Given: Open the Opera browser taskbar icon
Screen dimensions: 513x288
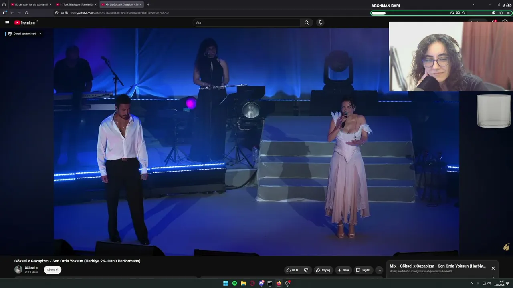Looking at the screenshot, I should pyautogui.click(x=252, y=283).
